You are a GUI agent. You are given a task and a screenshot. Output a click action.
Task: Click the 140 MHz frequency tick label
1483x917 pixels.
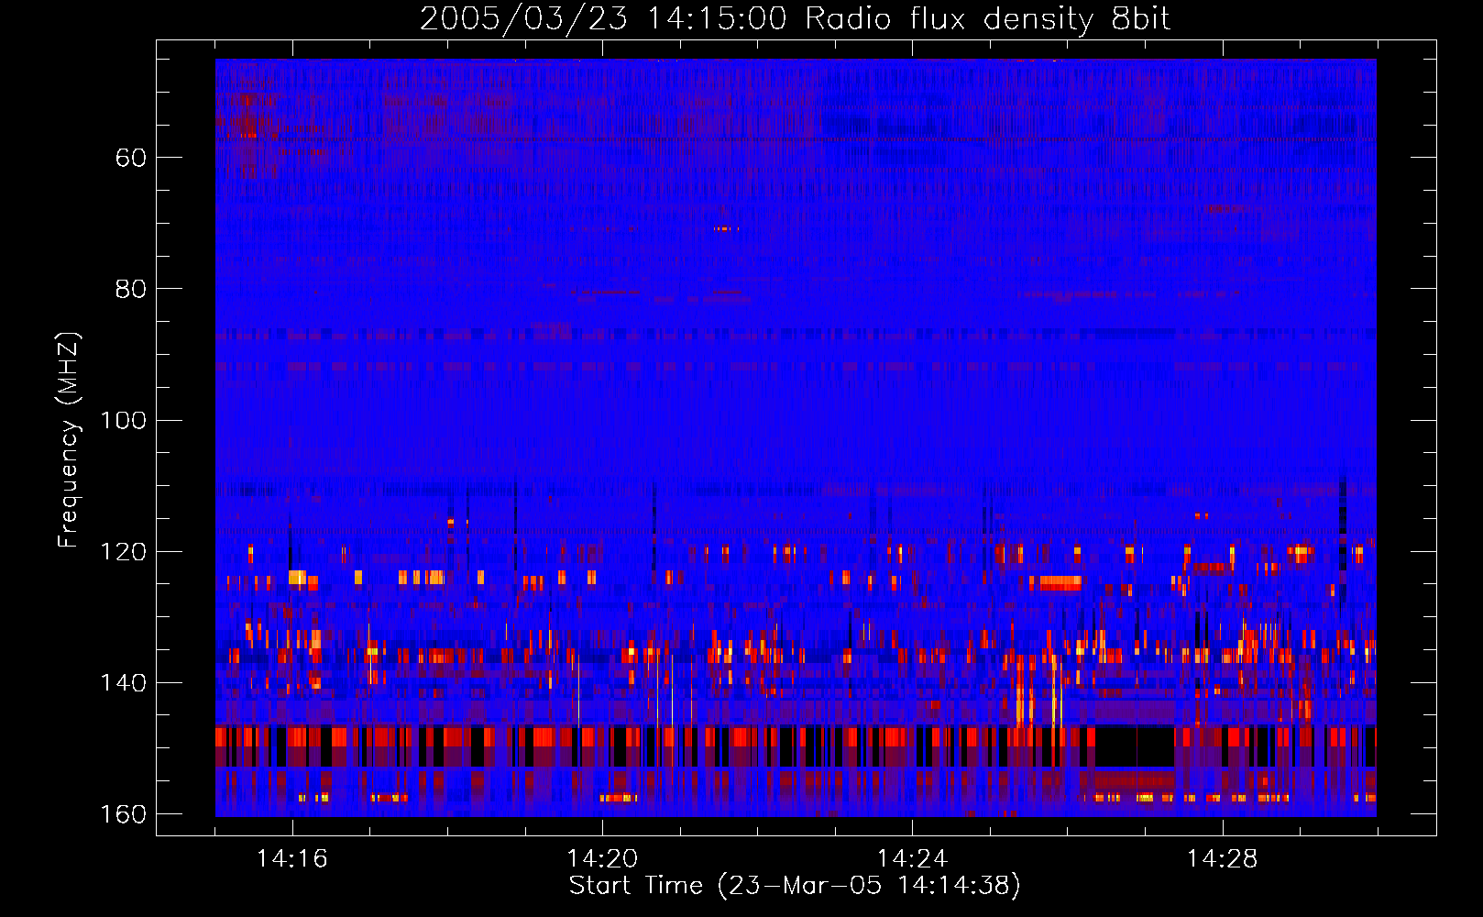(x=124, y=683)
